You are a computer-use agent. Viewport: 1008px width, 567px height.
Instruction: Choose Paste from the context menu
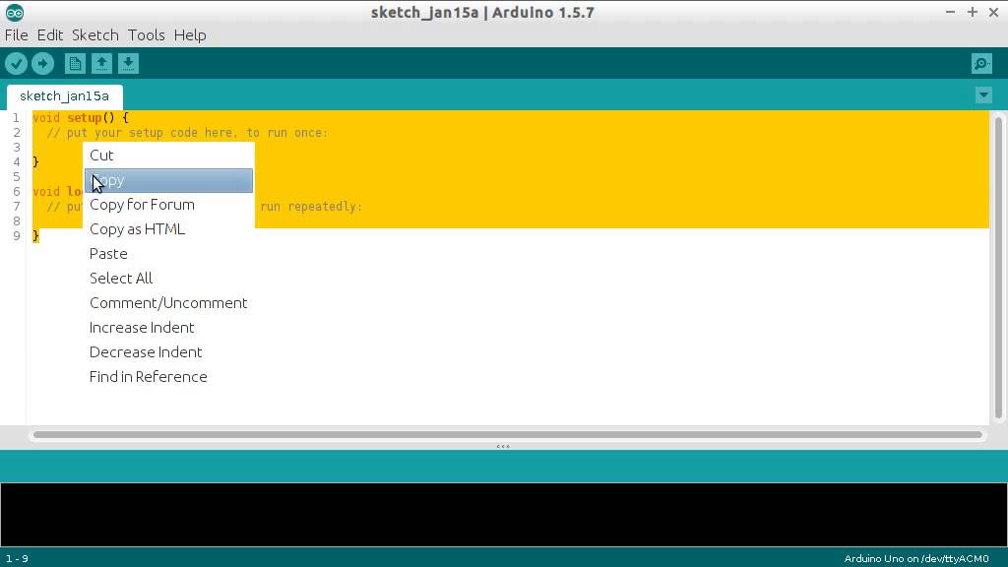coord(168,254)
